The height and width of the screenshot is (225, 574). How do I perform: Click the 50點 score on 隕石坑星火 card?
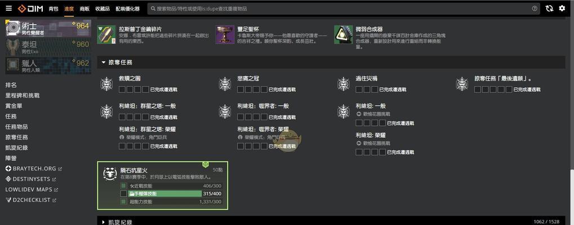[x=217, y=170]
